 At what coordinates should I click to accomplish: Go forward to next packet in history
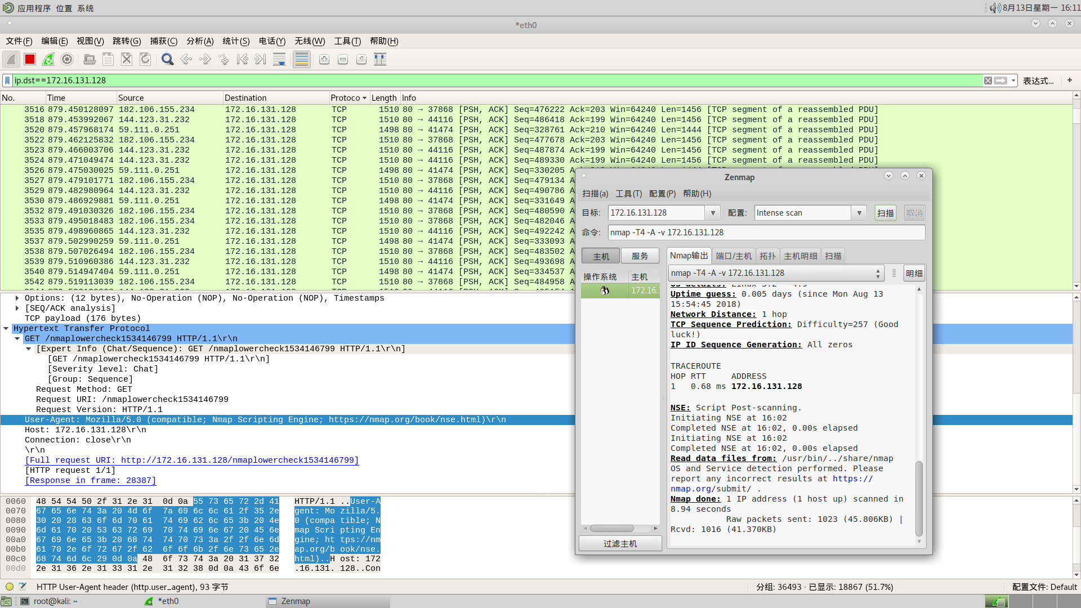[205, 59]
